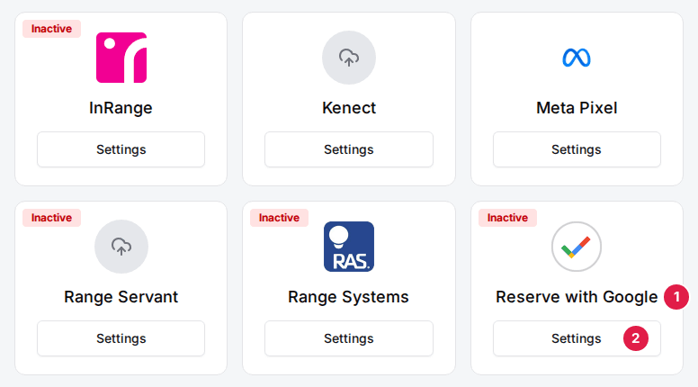Select the InRange title text
The image size is (698, 387).
(x=121, y=108)
